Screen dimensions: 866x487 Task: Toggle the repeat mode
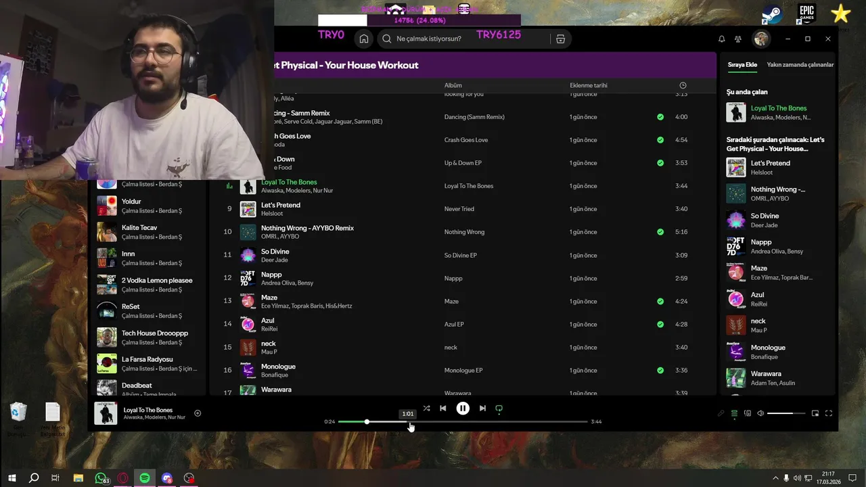coord(499,408)
